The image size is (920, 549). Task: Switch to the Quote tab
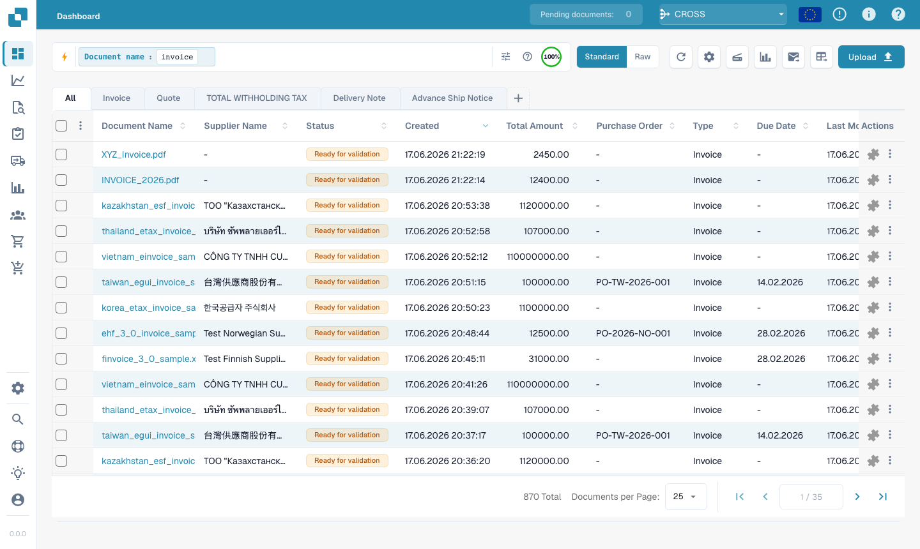[x=169, y=98]
